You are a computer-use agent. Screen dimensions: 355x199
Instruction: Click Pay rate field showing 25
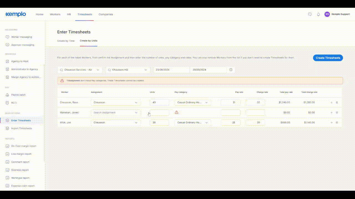click(231, 122)
